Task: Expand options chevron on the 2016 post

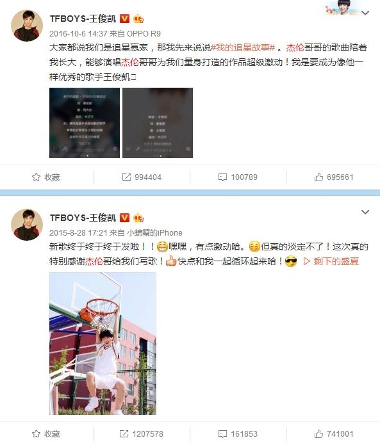Action: [x=365, y=13]
